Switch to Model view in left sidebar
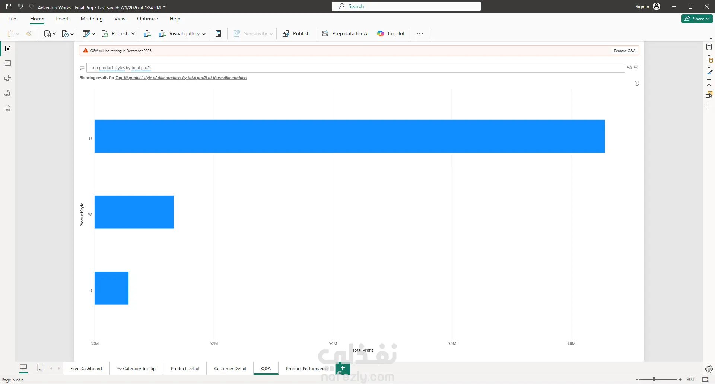This screenshot has width=715, height=384. tap(8, 78)
